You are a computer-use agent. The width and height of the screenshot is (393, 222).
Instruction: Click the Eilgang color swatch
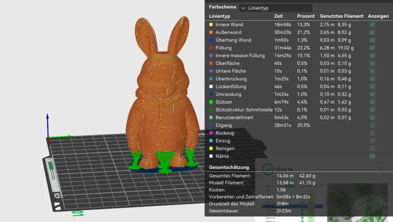coord(211,125)
